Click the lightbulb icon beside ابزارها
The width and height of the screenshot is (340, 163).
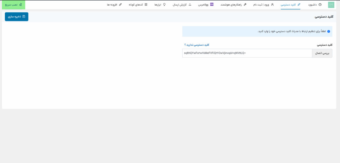(x=164, y=5)
